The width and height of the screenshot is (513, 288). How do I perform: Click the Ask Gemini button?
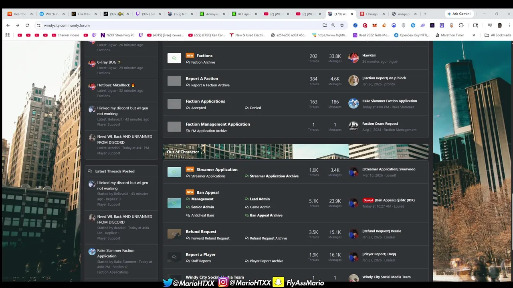tap(458, 14)
